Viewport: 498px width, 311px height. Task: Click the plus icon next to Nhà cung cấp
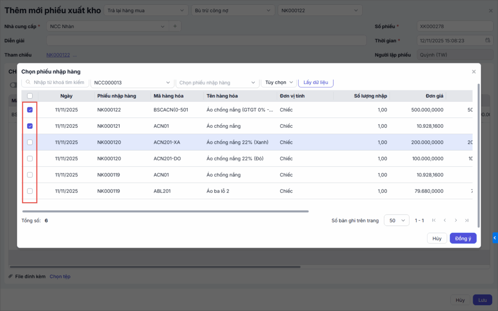[x=175, y=26]
